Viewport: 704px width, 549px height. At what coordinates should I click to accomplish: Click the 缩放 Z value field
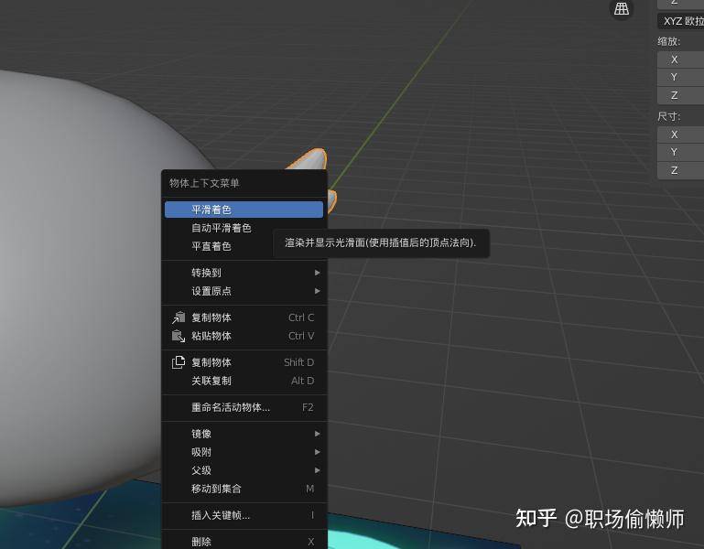coord(680,95)
